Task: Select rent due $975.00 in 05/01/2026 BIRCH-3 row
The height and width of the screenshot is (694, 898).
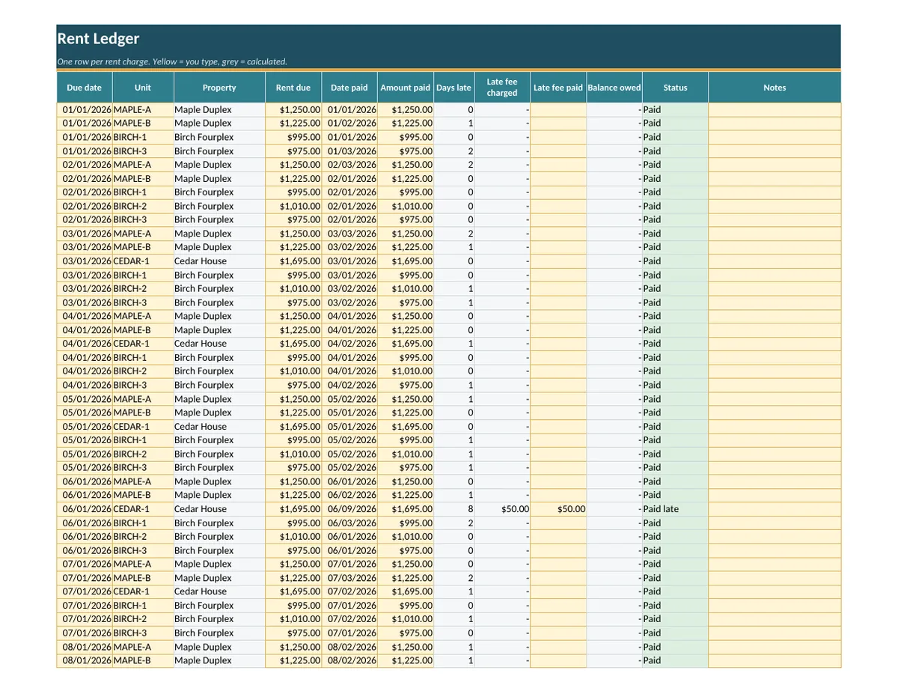Action: click(293, 468)
